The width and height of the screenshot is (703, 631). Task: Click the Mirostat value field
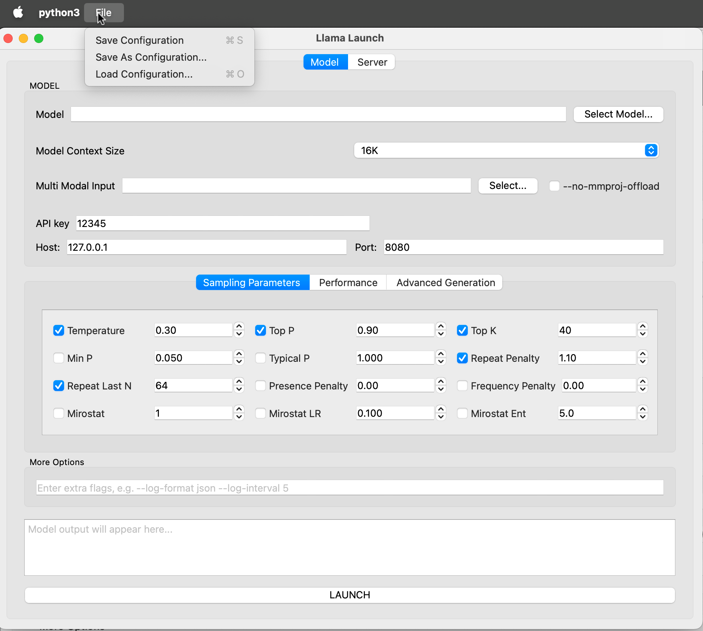click(x=193, y=413)
